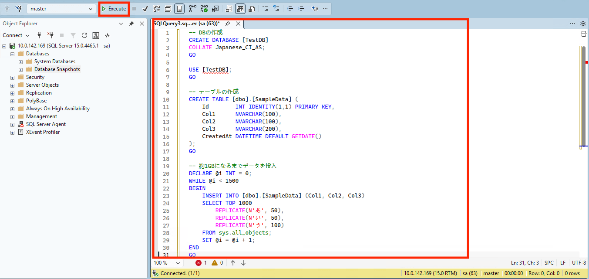The width and height of the screenshot is (589, 279).
Task: Pin the SQLQuery3.sql tab
Action: coord(228,24)
